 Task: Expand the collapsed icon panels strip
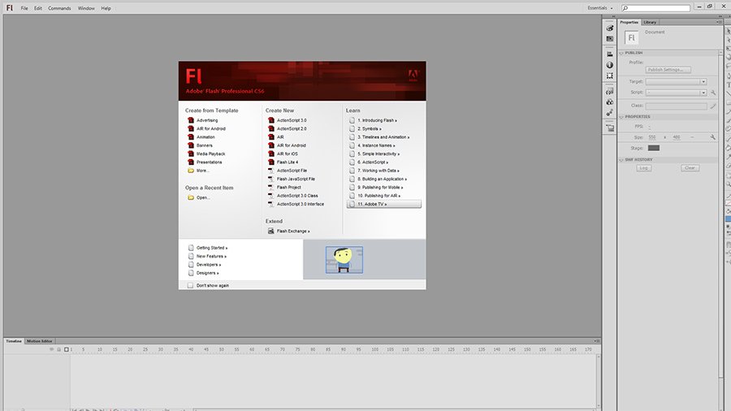click(613, 16)
